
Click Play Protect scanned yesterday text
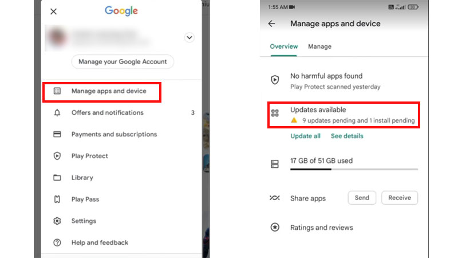(335, 87)
